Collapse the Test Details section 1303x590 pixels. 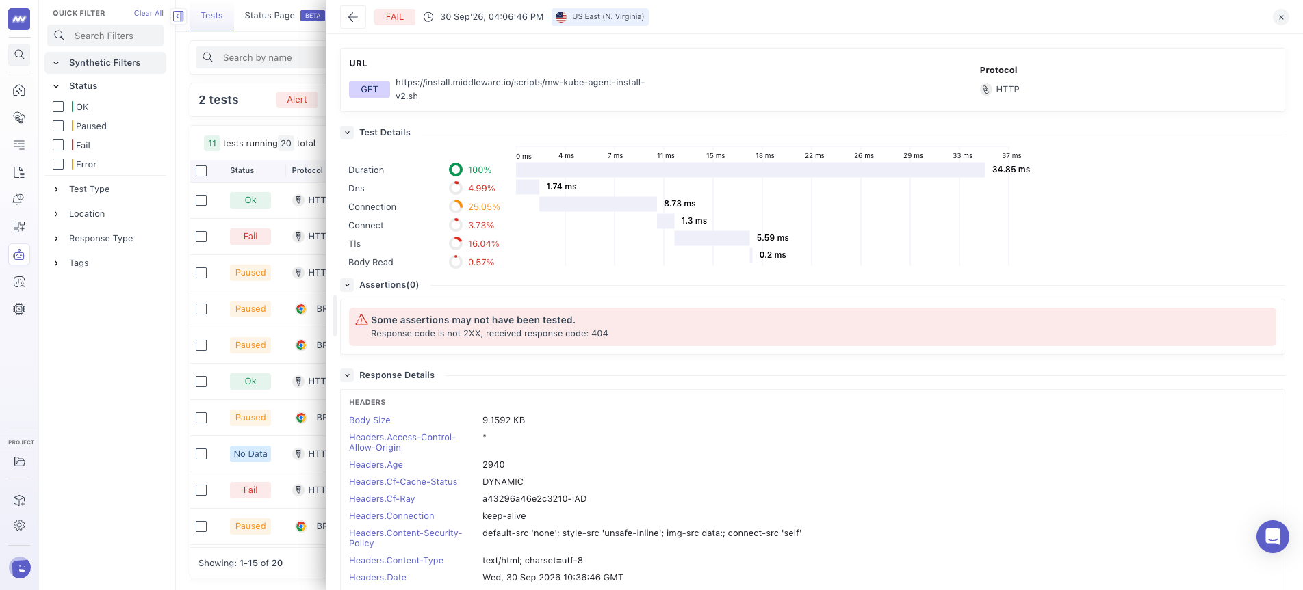coord(348,133)
